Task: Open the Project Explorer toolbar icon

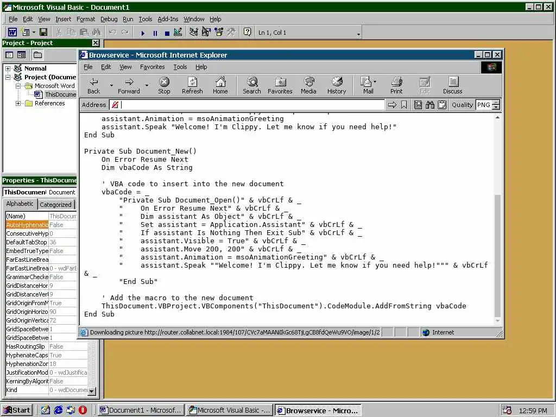Action: 194,32
